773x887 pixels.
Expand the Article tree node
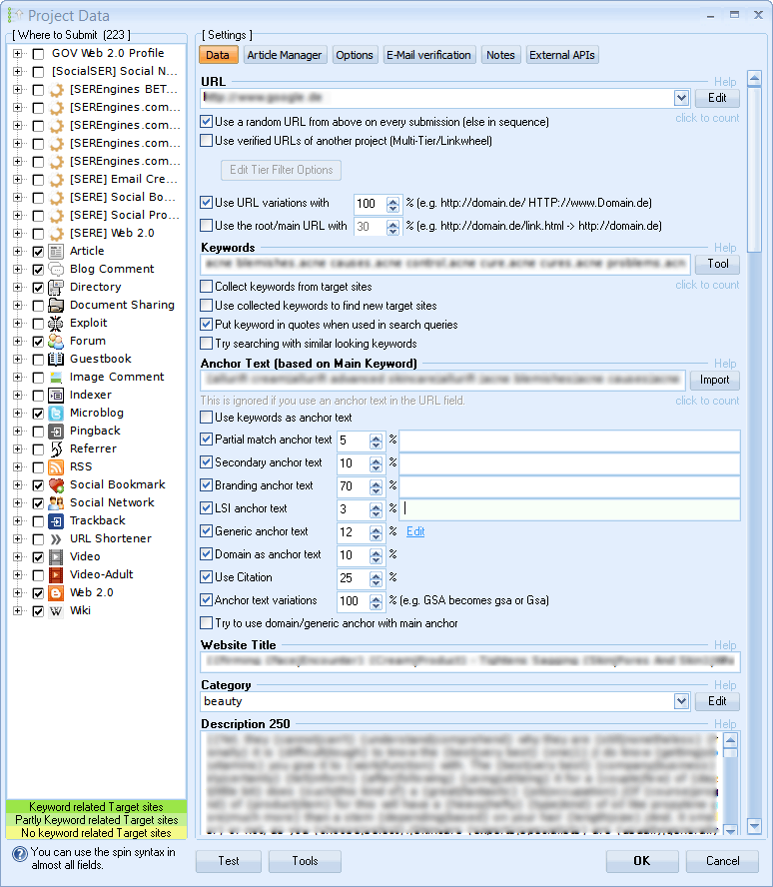click(x=18, y=251)
